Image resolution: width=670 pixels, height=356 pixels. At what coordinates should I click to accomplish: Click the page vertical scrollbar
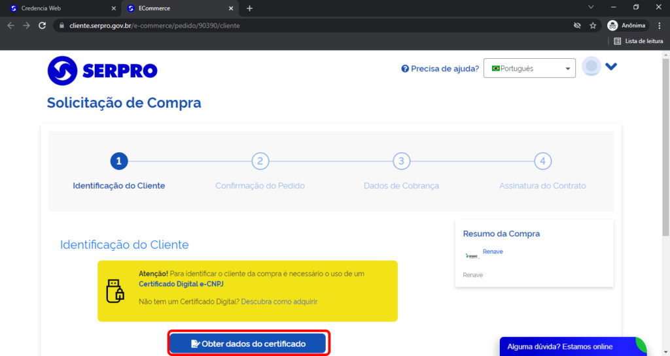pyautogui.click(x=665, y=147)
